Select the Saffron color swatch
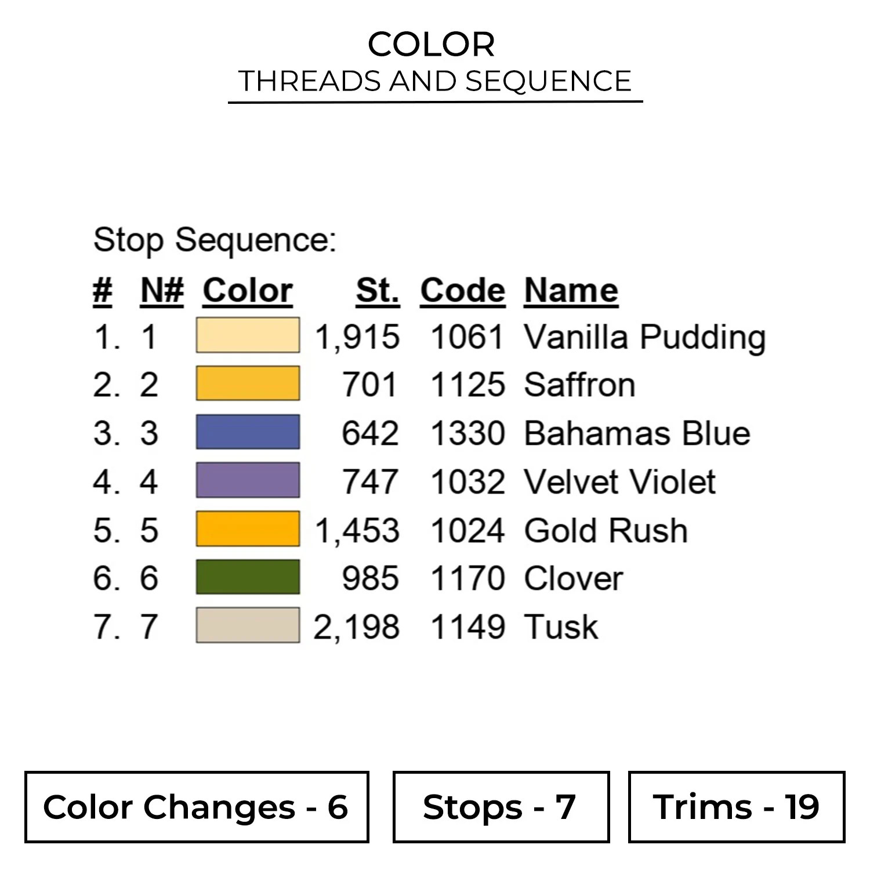 click(x=248, y=383)
